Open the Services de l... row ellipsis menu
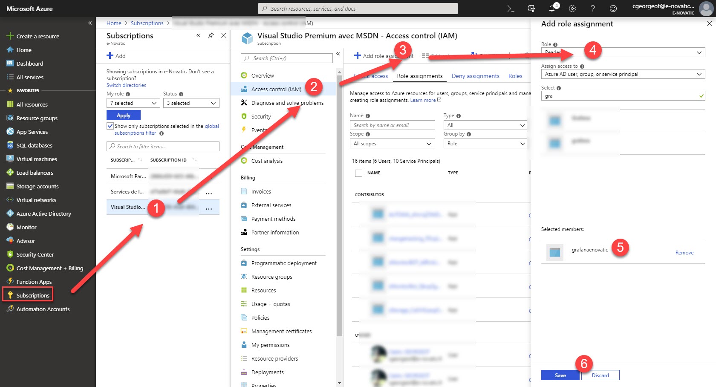Screen dimensions: 716x387 (209, 193)
